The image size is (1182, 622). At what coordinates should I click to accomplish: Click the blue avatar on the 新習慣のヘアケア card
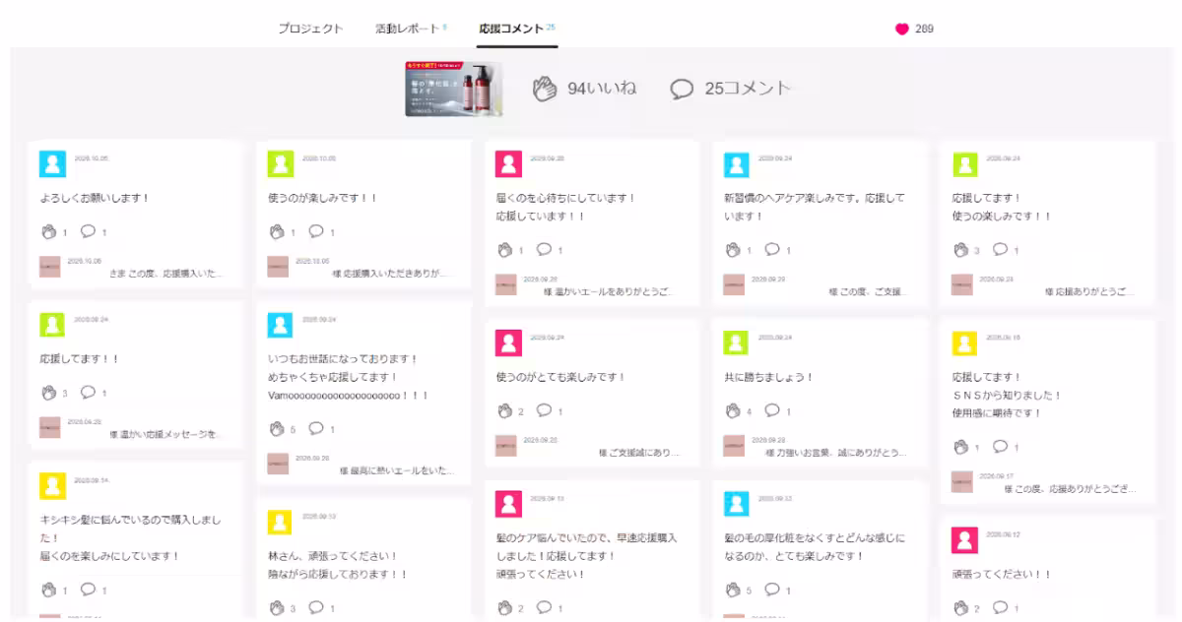(x=737, y=164)
